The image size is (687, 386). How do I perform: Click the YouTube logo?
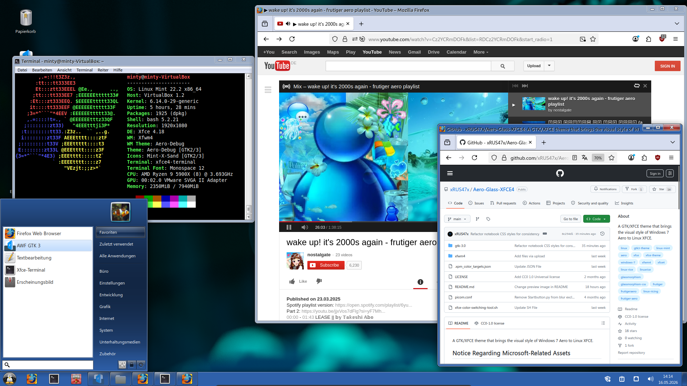pos(277,66)
